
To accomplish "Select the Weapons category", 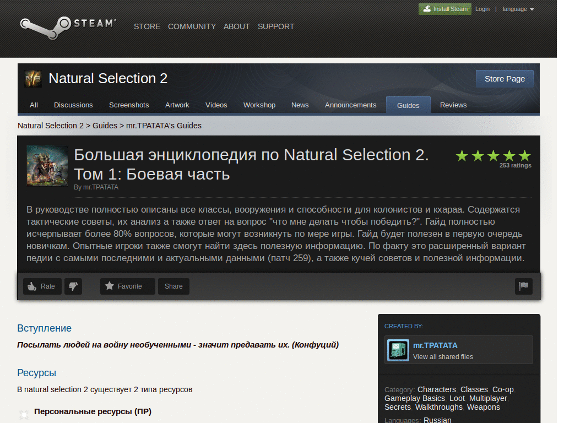I will (484, 407).
